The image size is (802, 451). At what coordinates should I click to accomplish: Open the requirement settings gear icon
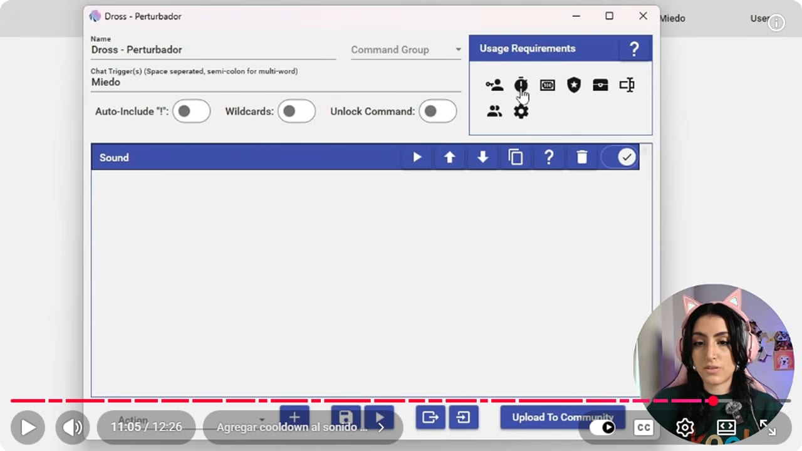pyautogui.click(x=521, y=111)
